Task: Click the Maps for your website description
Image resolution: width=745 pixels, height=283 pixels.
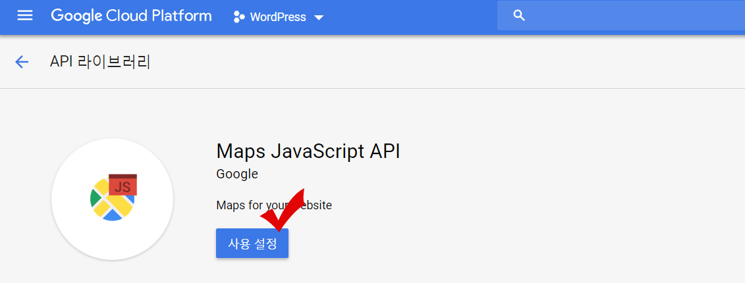Action: pos(273,205)
